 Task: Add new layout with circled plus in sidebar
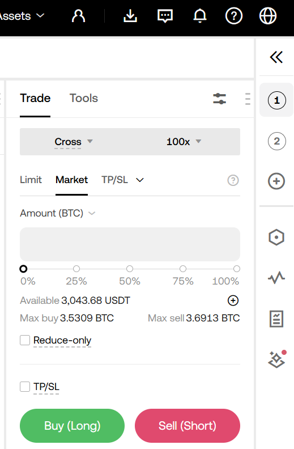pyautogui.click(x=276, y=181)
